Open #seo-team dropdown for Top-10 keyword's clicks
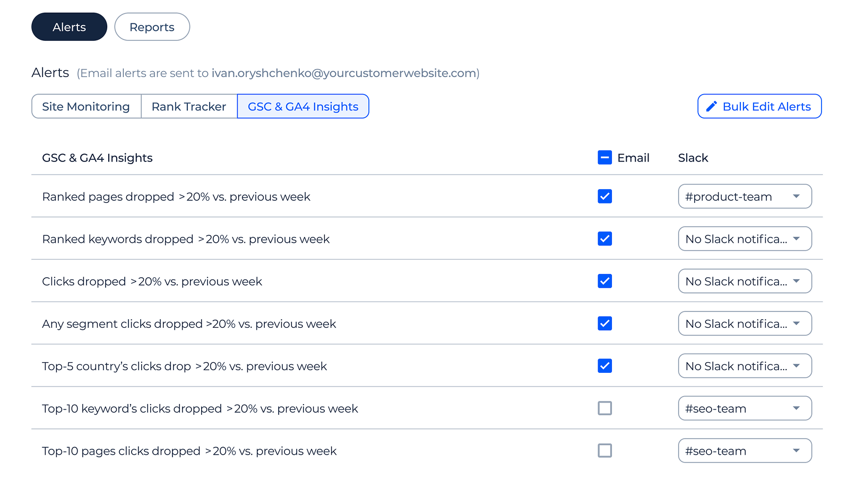The height and width of the screenshot is (478, 847). 745,408
